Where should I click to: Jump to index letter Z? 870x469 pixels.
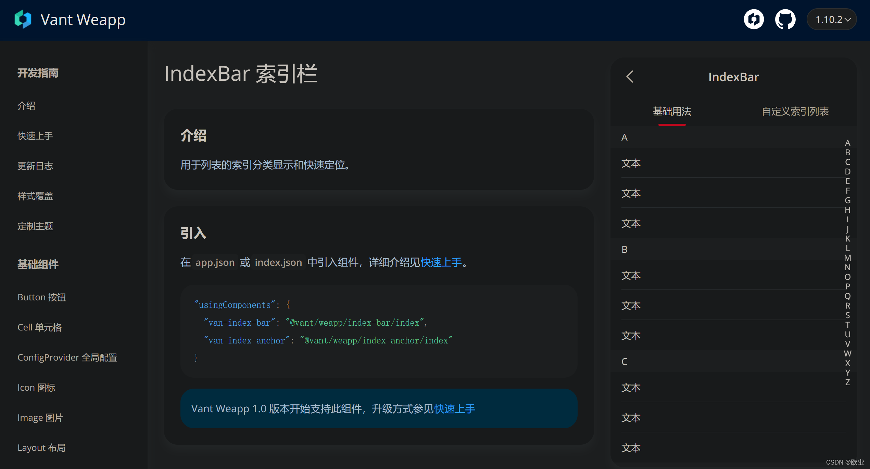[x=847, y=382]
